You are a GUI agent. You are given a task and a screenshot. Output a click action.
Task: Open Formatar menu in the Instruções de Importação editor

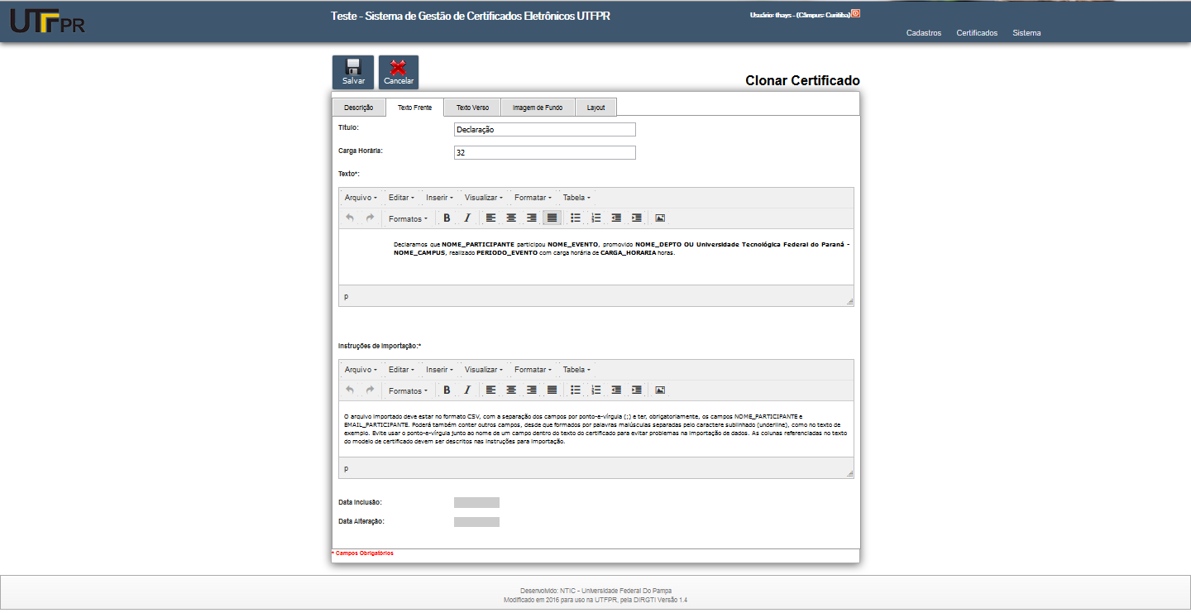[x=533, y=370]
